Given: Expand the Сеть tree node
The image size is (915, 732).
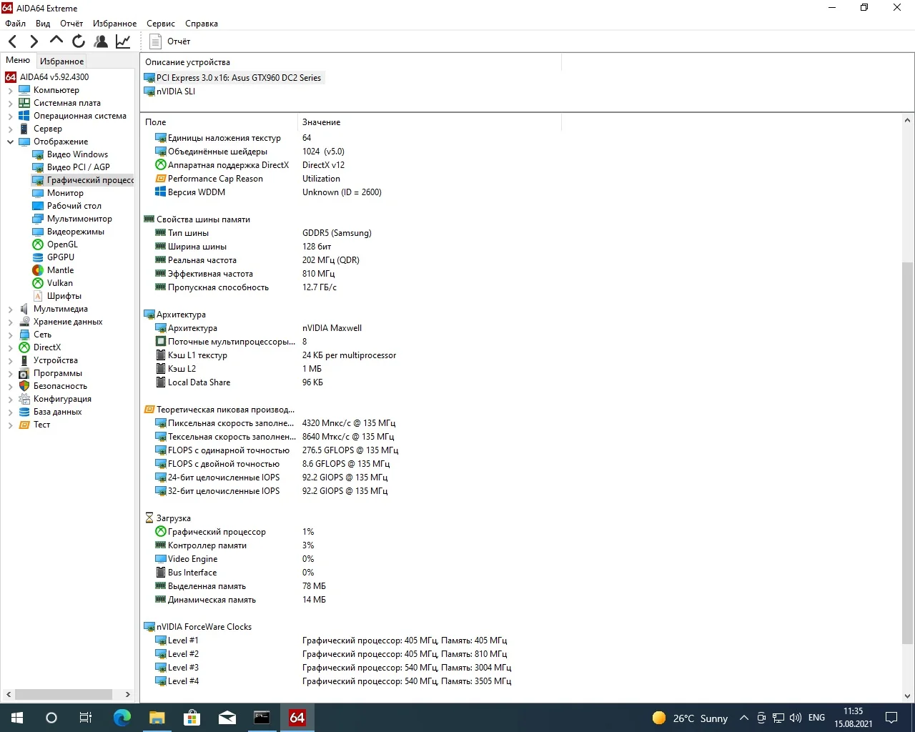Looking at the screenshot, I should click(x=10, y=335).
